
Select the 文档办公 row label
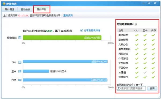[x=123, y=45]
